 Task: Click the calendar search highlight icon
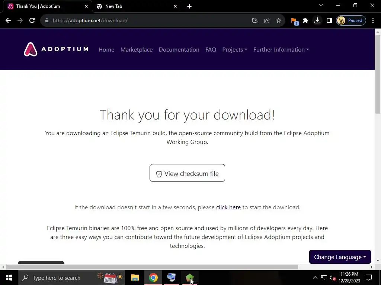click(x=110, y=278)
